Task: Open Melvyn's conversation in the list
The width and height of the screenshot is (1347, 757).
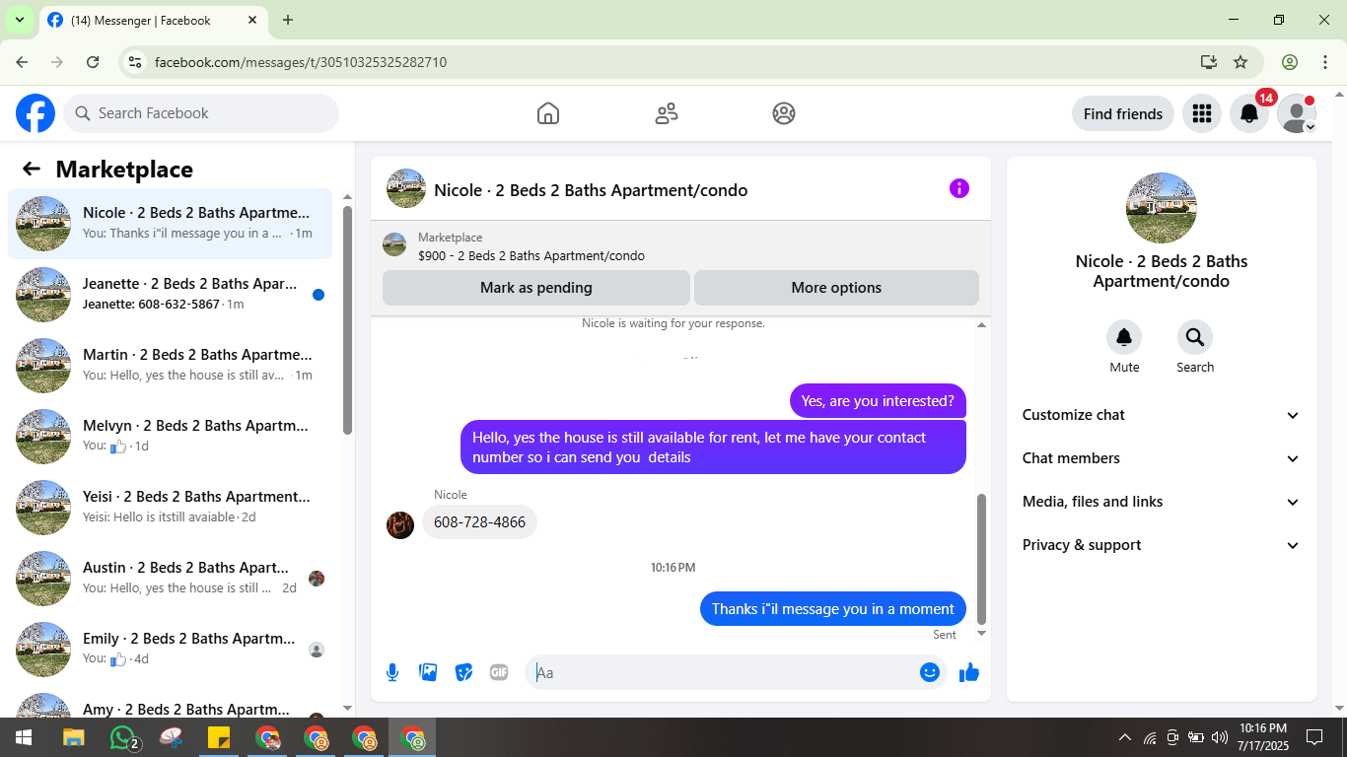Action: [x=170, y=437]
